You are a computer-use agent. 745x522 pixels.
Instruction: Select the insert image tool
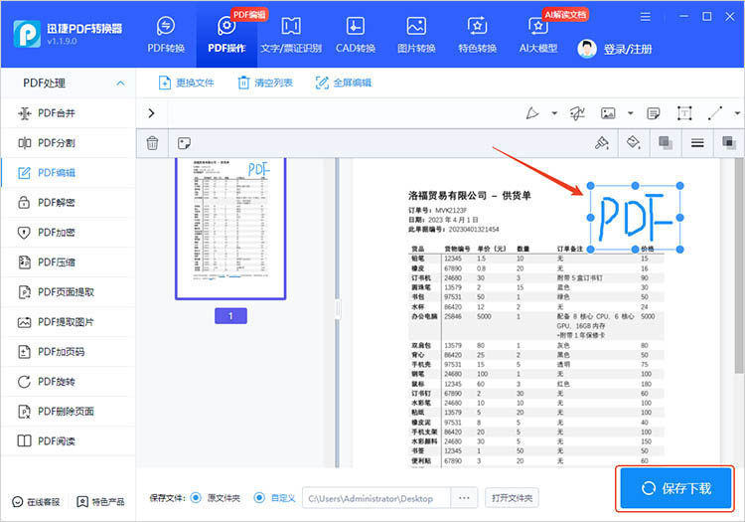[x=608, y=113]
